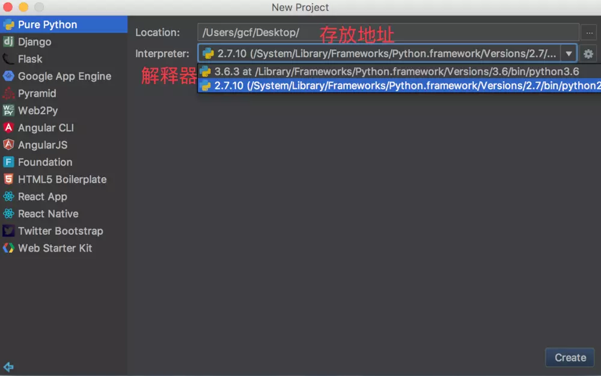The image size is (601, 376).
Task: Choose React Native project type
Action: pos(48,214)
